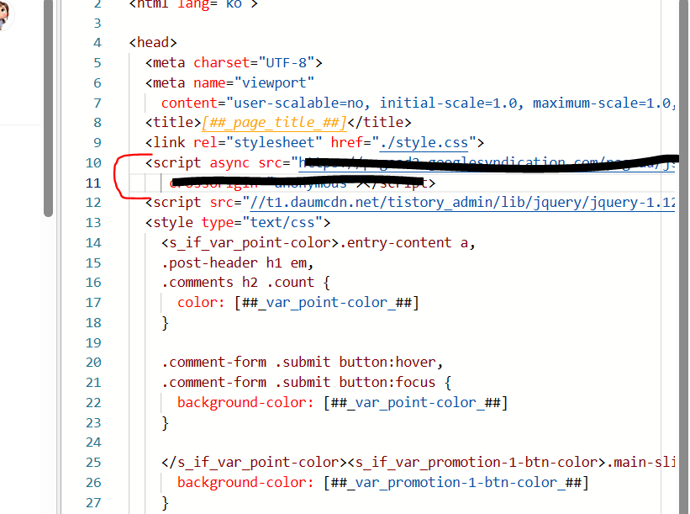
Task: Click the [##_page_title_##] placeholder text
Action: click(x=274, y=123)
